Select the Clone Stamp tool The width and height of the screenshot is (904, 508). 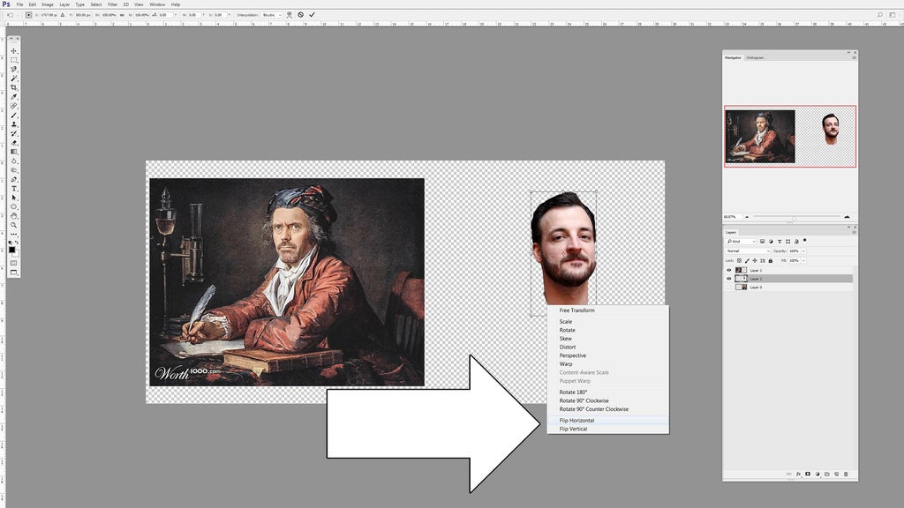14,124
